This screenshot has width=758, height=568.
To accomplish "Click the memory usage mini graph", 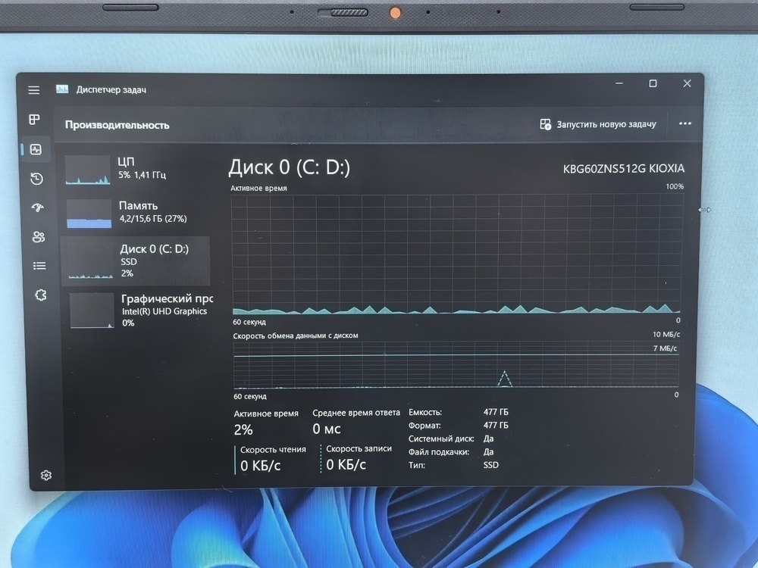I will coord(89,214).
